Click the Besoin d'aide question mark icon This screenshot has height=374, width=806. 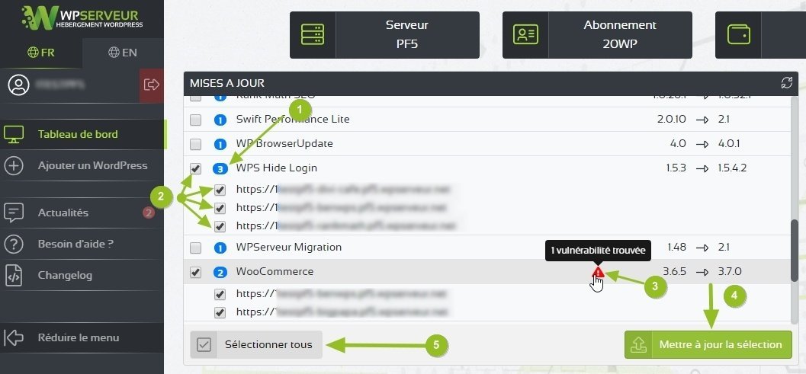coord(14,245)
